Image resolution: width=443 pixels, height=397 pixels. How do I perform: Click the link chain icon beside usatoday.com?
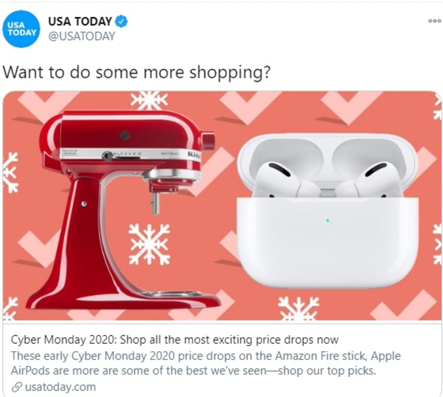17,387
